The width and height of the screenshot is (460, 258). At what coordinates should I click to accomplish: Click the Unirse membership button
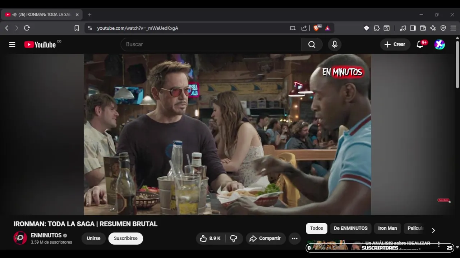(93, 238)
